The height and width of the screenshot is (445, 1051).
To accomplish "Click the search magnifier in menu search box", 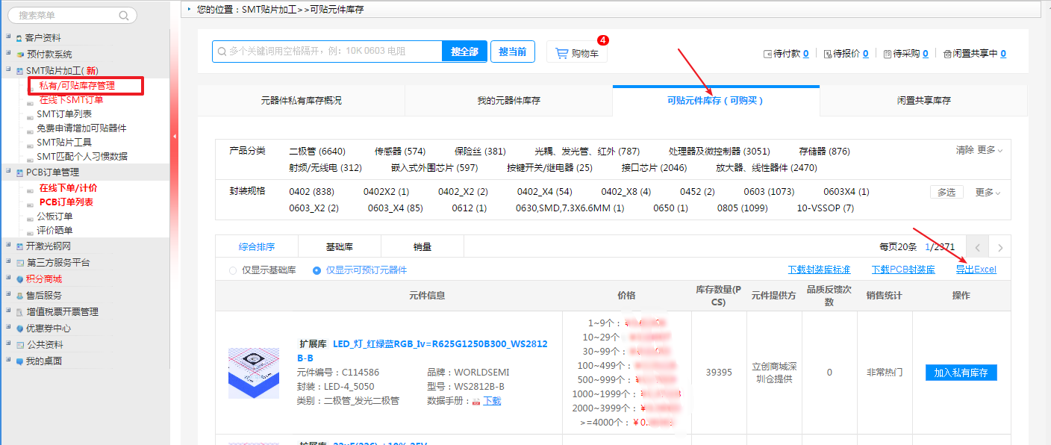I will tap(124, 15).
